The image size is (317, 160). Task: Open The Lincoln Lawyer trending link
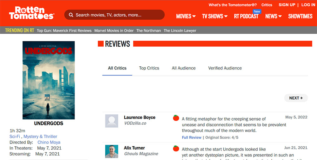180,30
